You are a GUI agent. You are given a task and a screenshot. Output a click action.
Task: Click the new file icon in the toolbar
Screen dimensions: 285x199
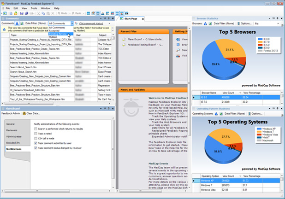(11, 13)
